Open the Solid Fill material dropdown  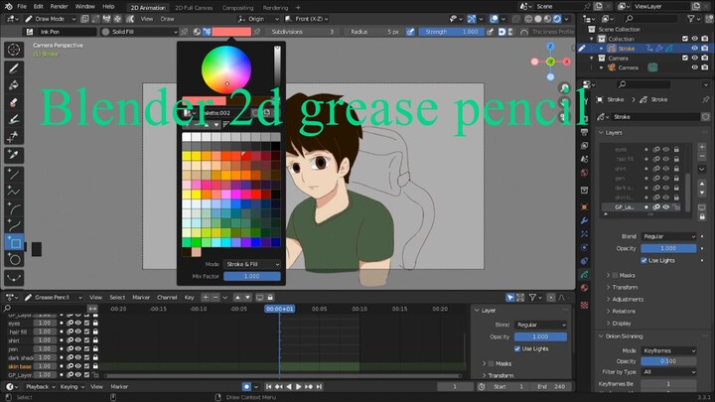click(139, 32)
